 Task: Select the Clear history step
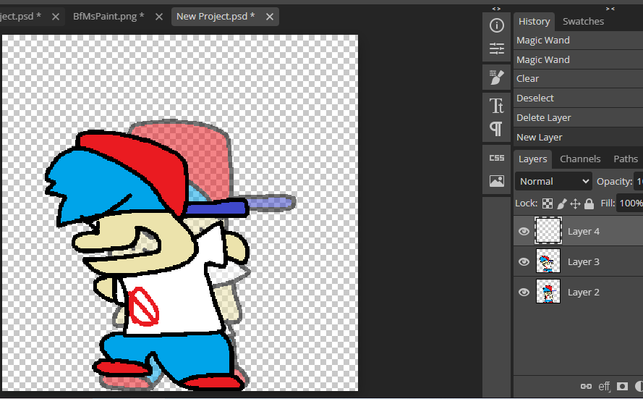(x=578, y=79)
